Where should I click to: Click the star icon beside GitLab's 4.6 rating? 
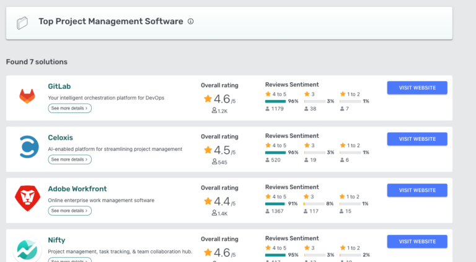click(208, 99)
